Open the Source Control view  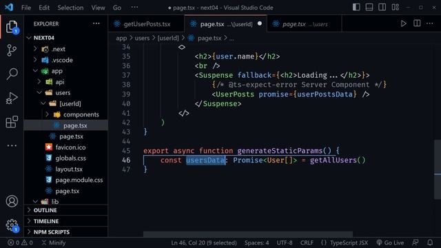(12, 50)
